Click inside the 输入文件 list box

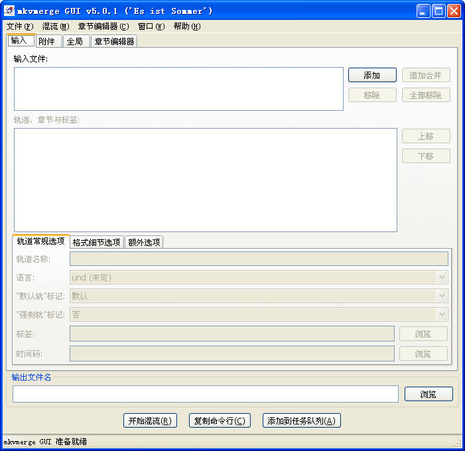coord(178,89)
